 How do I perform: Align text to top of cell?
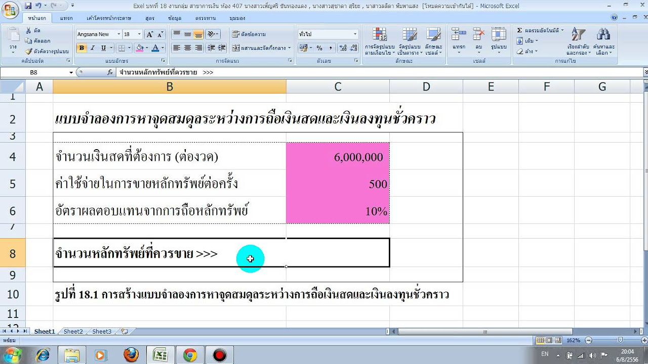[177, 34]
